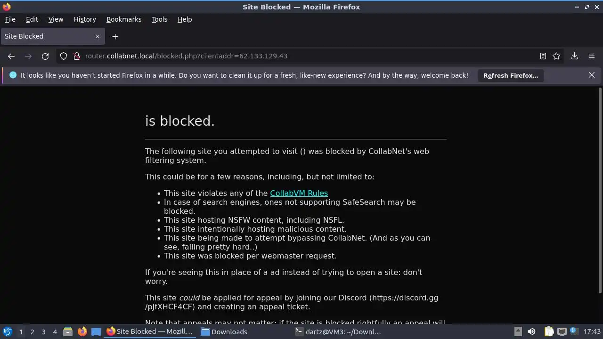The image size is (603, 339).
Task: Click the info icon in notification bar
Action: [13, 75]
